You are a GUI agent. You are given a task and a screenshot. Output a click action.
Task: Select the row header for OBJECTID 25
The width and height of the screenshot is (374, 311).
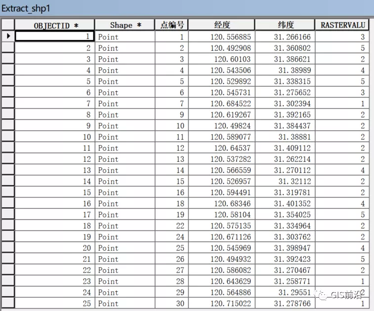tap(8, 303)
